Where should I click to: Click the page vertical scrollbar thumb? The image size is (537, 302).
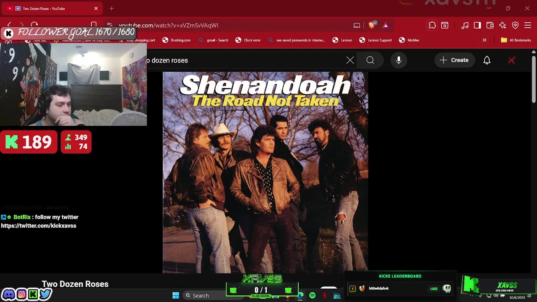533,79
